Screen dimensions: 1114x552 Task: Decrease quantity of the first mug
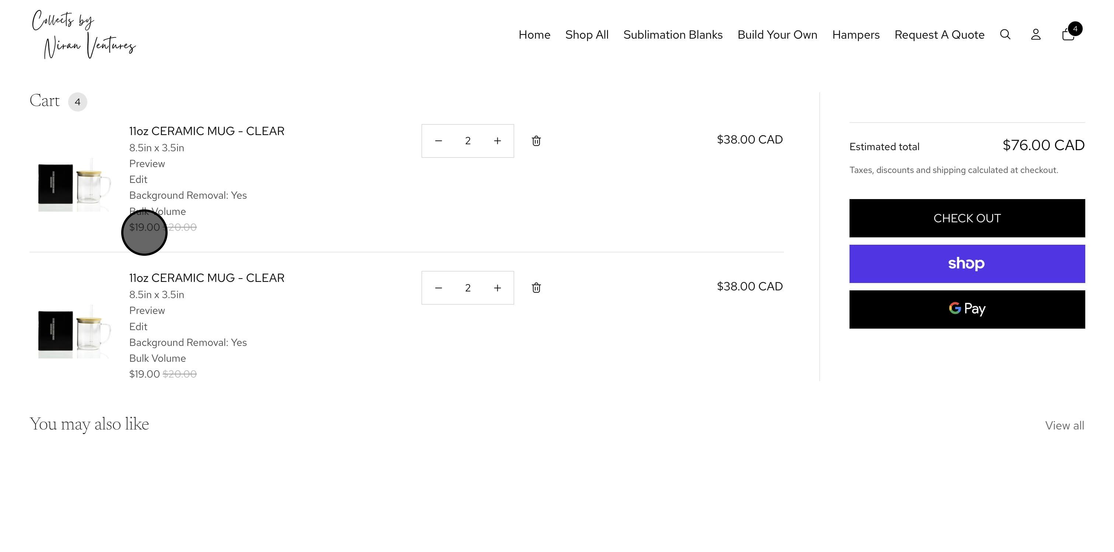point(438,141)
